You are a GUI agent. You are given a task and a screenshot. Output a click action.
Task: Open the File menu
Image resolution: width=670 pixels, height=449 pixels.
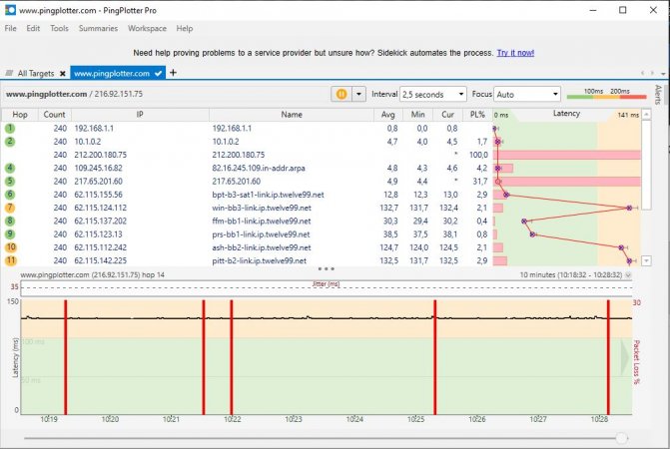(x=11, y=28)
